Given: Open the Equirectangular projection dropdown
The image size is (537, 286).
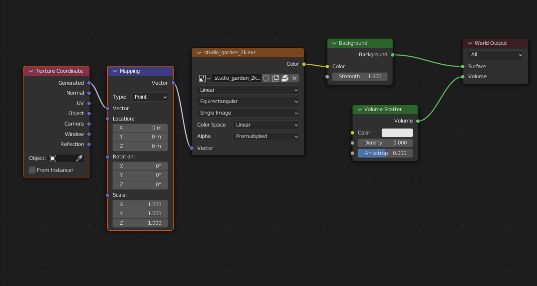Looking at the screenshot, I should 248,102.
